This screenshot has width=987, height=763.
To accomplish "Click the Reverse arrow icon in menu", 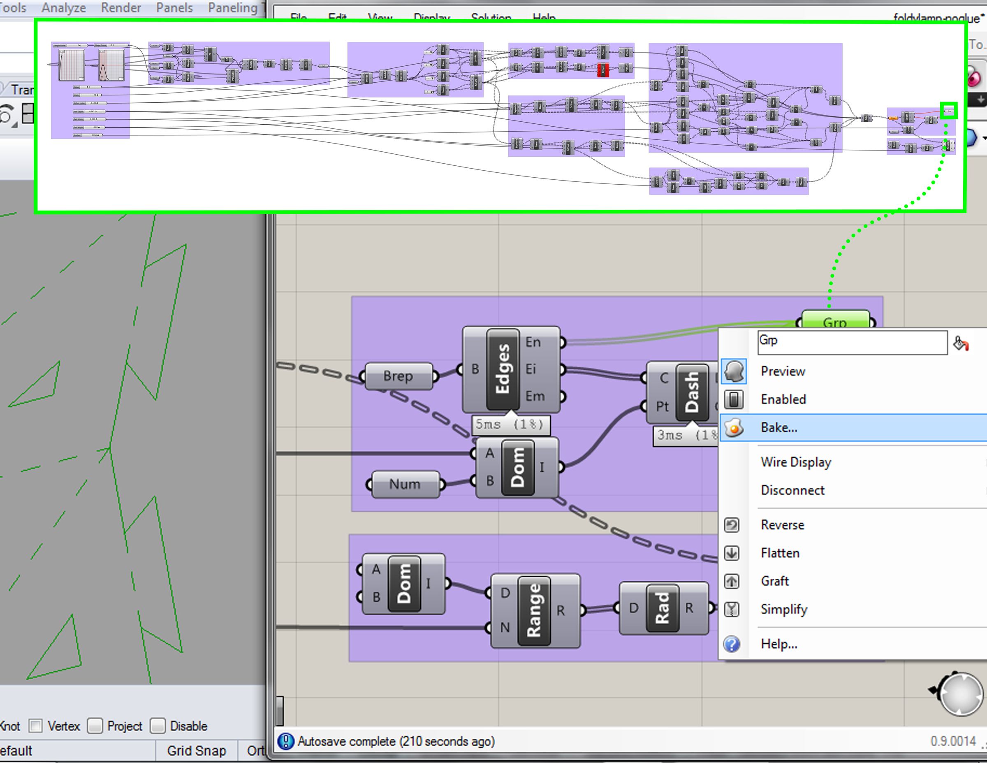I will click(732, 525).
